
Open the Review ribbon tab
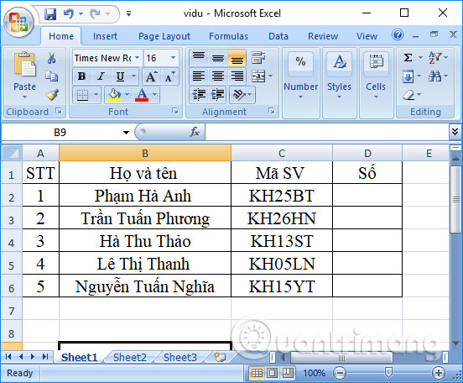point(323,36)
